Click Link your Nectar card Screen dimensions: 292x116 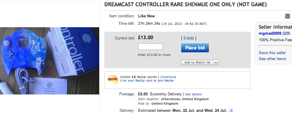(x=136, y=81)
